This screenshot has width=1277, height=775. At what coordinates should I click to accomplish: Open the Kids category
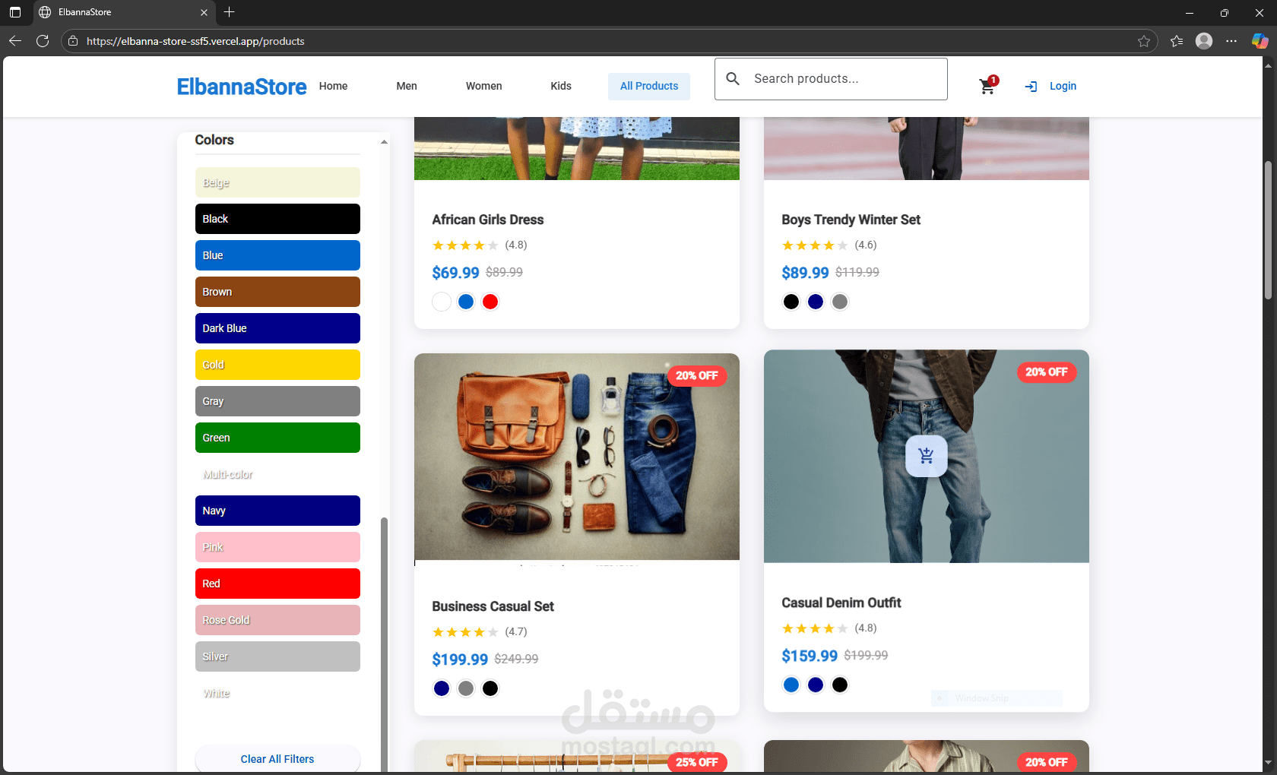pos(561,86)
